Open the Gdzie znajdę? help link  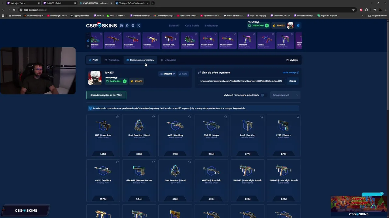coord(291,73)
